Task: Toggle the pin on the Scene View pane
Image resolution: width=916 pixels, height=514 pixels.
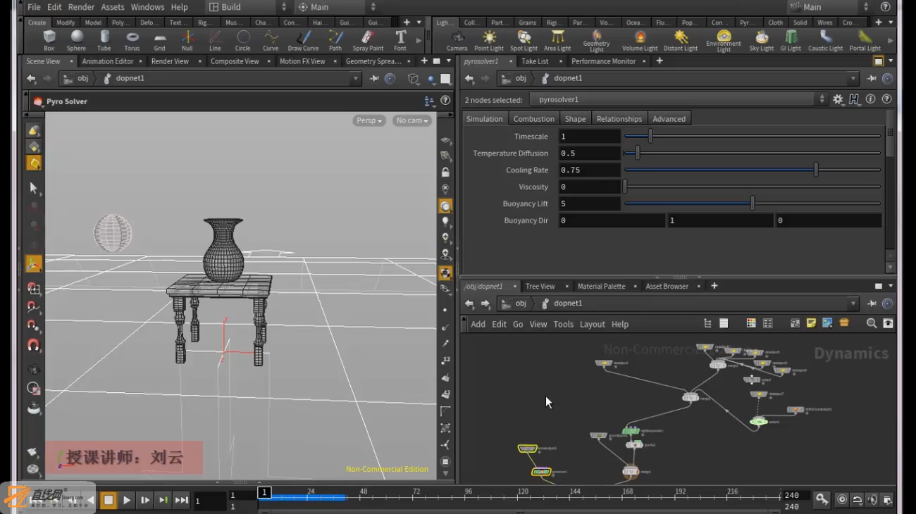Action: click(374, 79)
